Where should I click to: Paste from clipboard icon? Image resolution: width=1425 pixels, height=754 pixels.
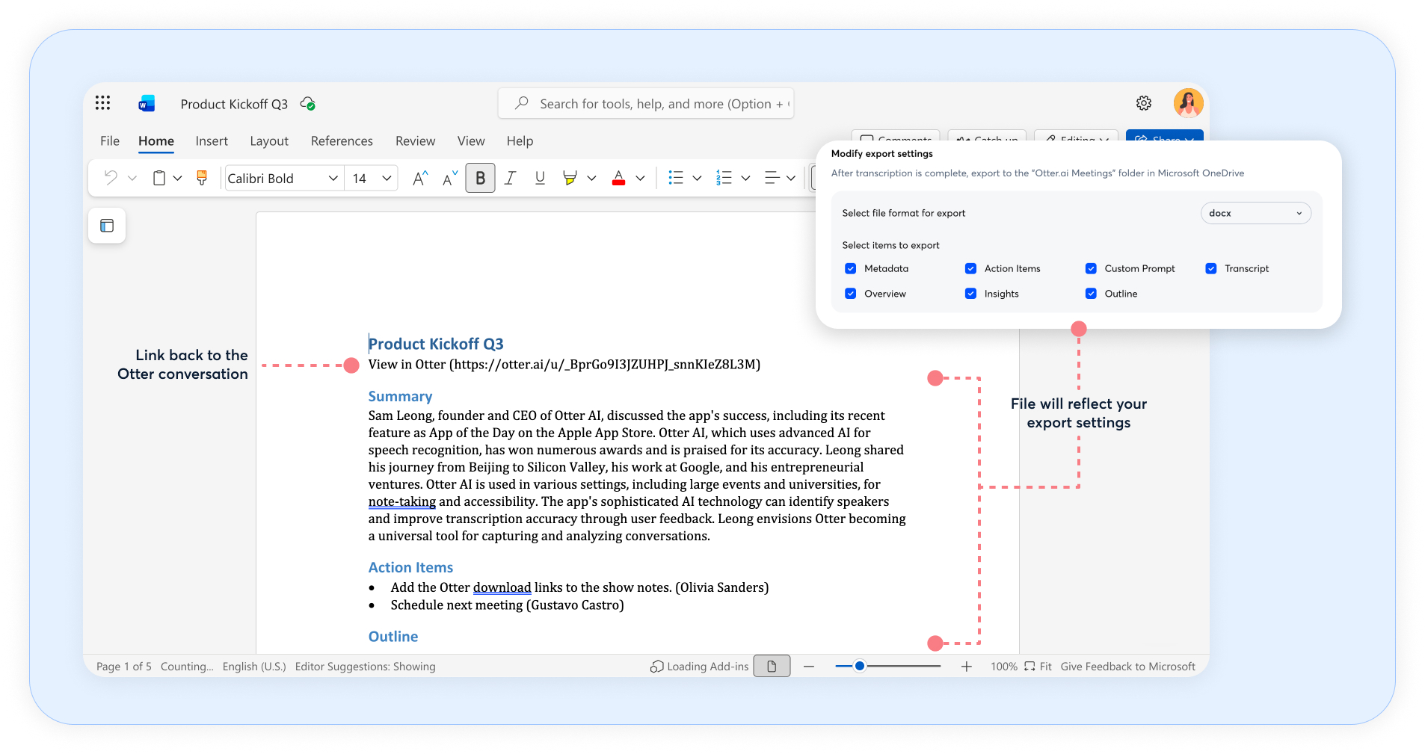pyautogui.click(x=159, y=178)
